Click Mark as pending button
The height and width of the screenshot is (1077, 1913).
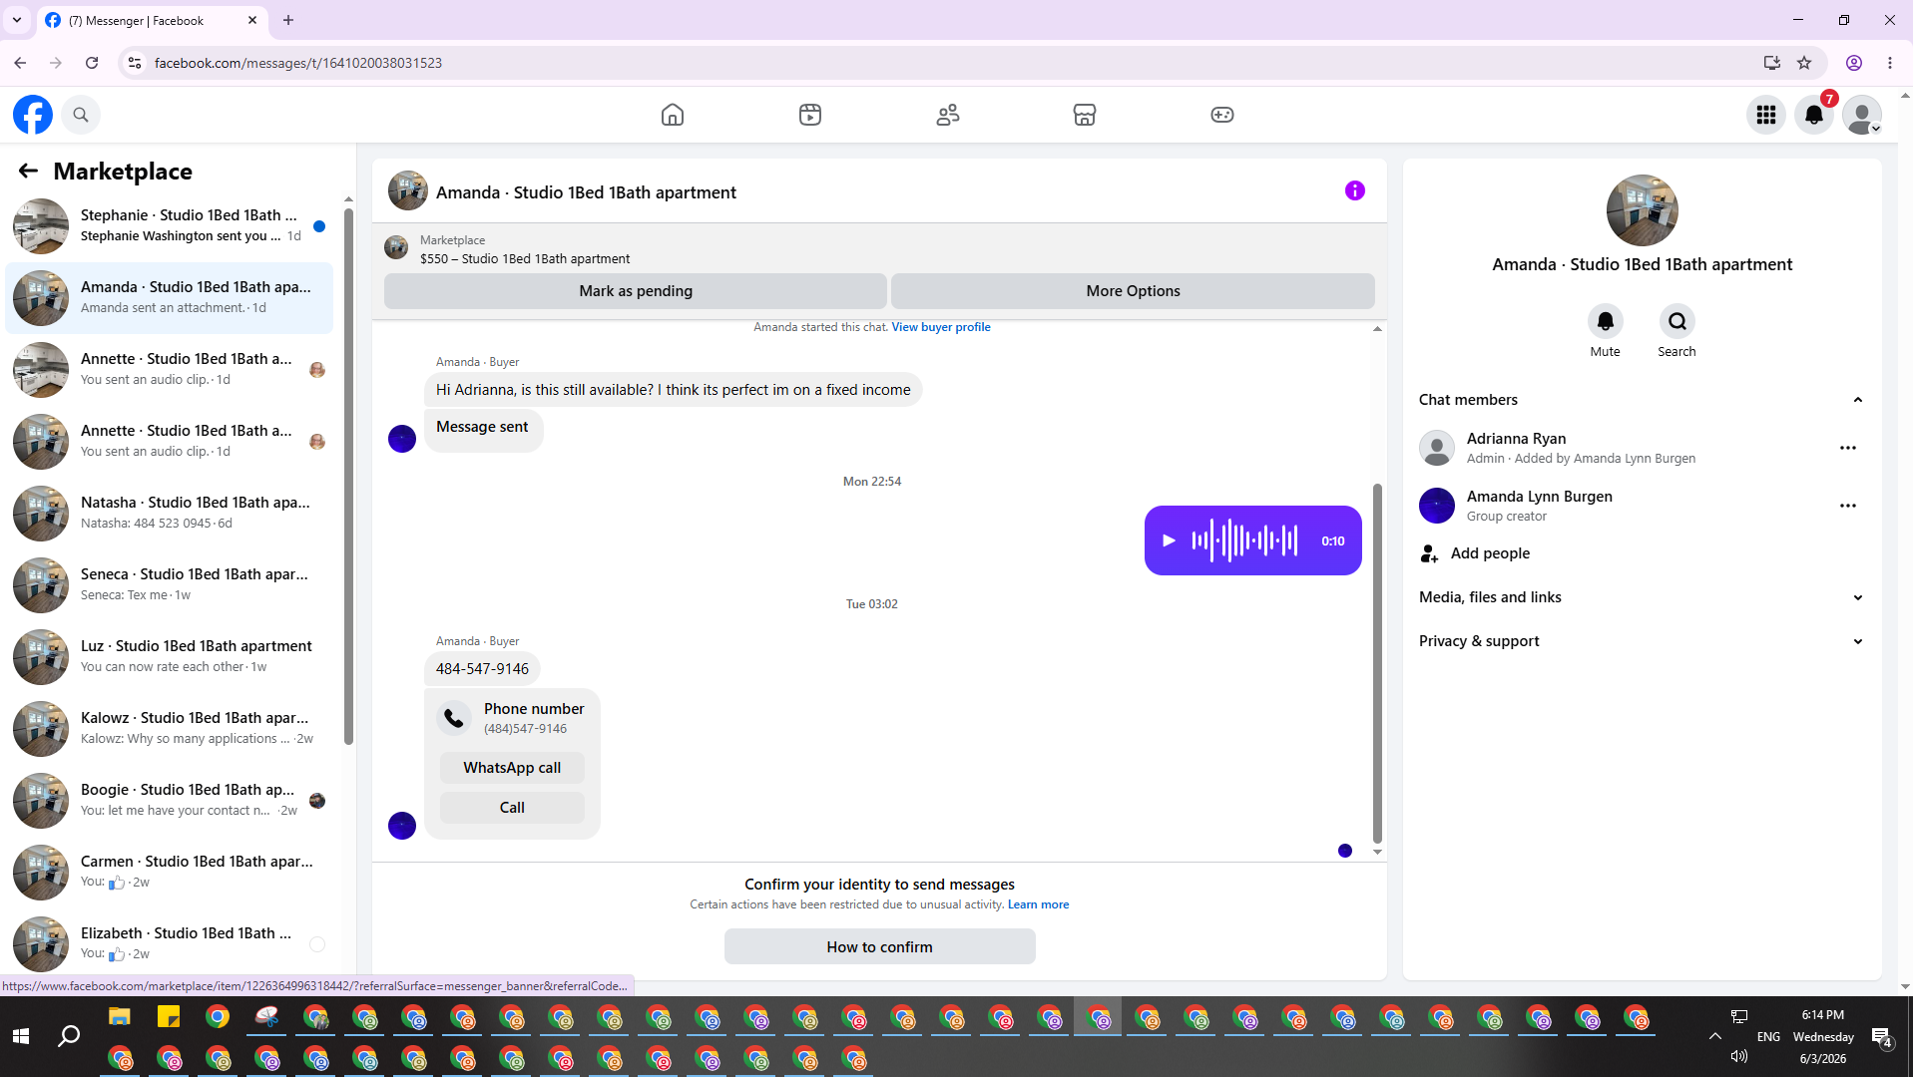coord(636,291)
